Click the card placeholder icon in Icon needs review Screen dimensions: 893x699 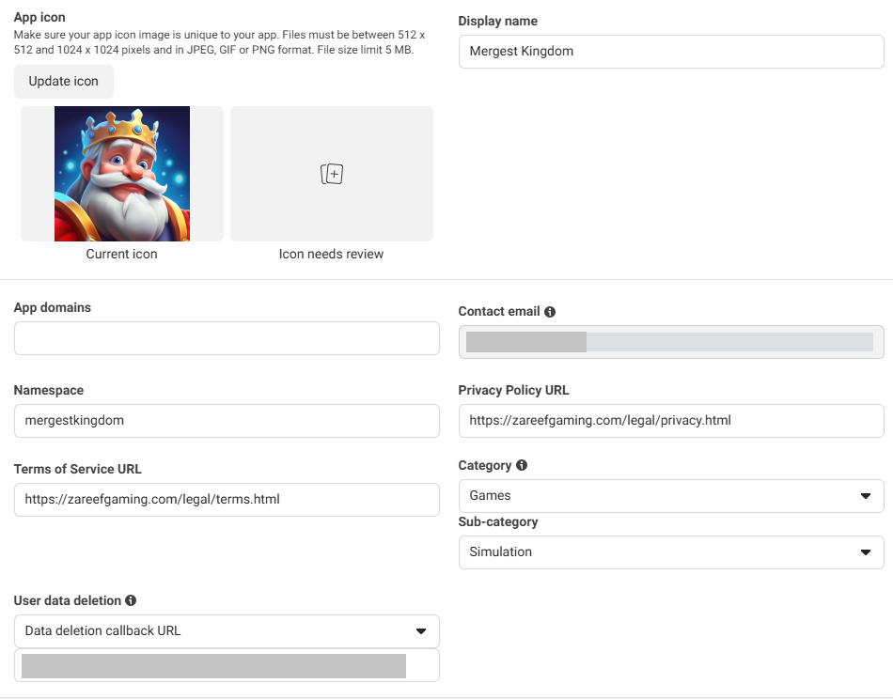pos(331,173)
